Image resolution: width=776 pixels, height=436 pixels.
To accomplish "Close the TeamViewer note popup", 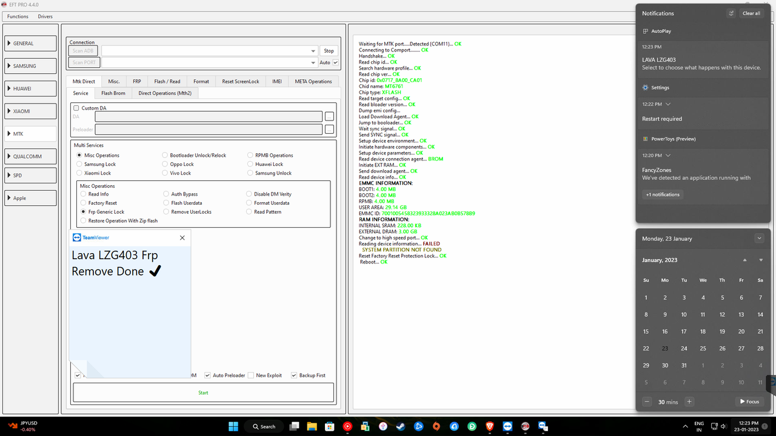I will (182, 238).
